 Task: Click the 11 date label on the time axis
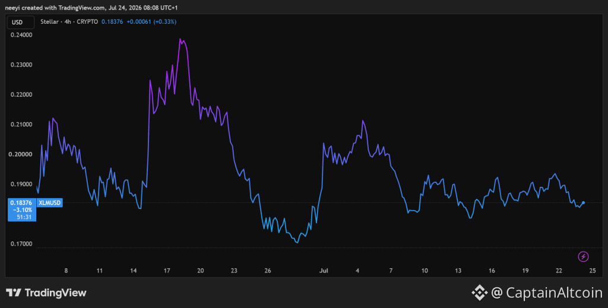(100, 271)
